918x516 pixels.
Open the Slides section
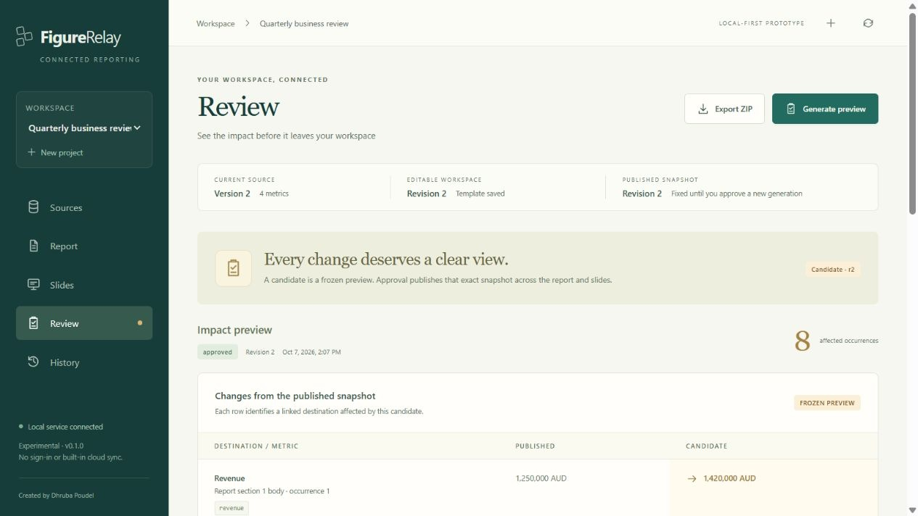(84, 285)
